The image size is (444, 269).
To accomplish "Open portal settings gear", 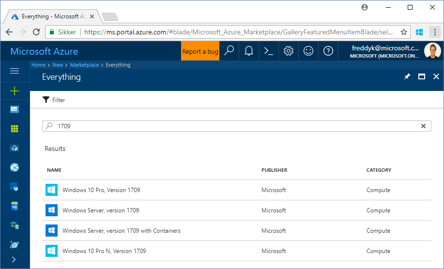I will coord(289,51).
